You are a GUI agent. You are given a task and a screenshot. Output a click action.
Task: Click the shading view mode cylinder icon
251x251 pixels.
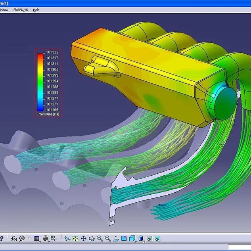tap(141, 239)
